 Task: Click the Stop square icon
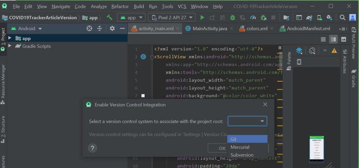[x=273, y=17]
